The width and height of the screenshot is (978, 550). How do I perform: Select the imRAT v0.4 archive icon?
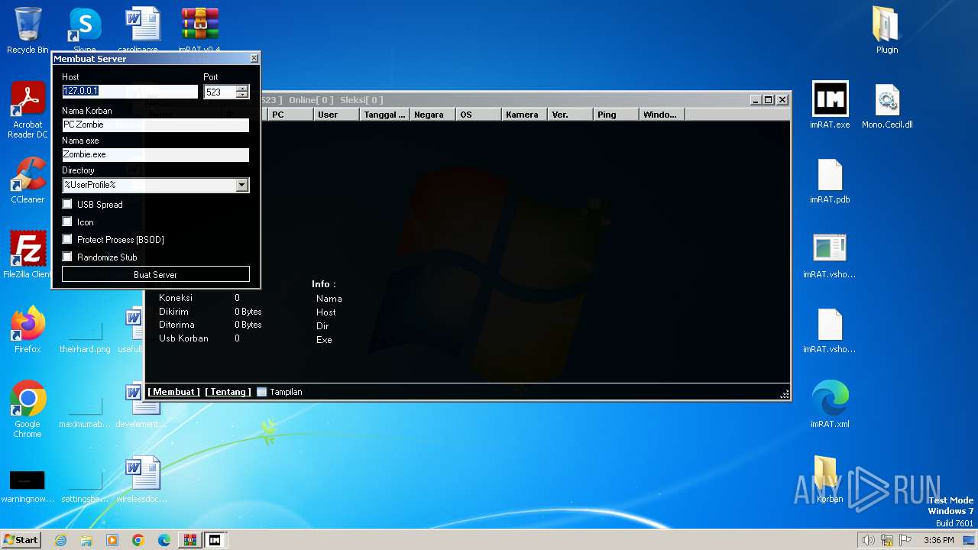(x=199, y=29)
